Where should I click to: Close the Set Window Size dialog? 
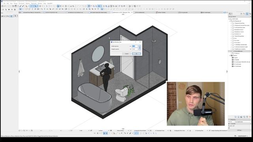point(140,42)
